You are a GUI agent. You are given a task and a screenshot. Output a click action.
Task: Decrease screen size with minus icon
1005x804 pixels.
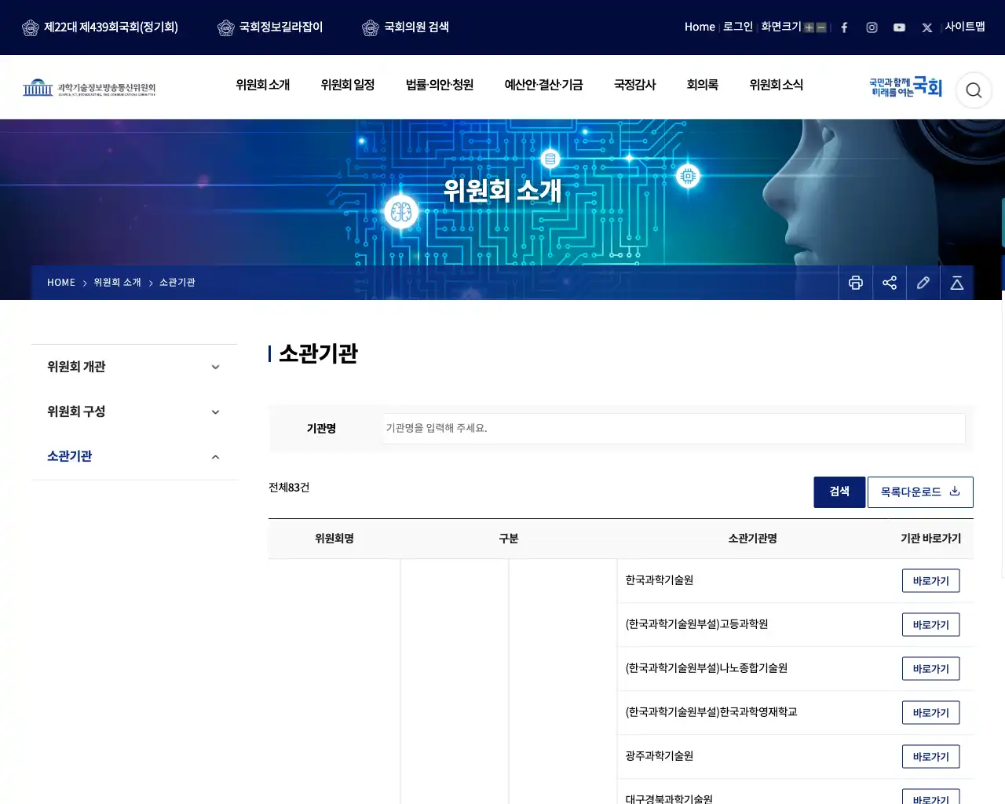point(821,27)
